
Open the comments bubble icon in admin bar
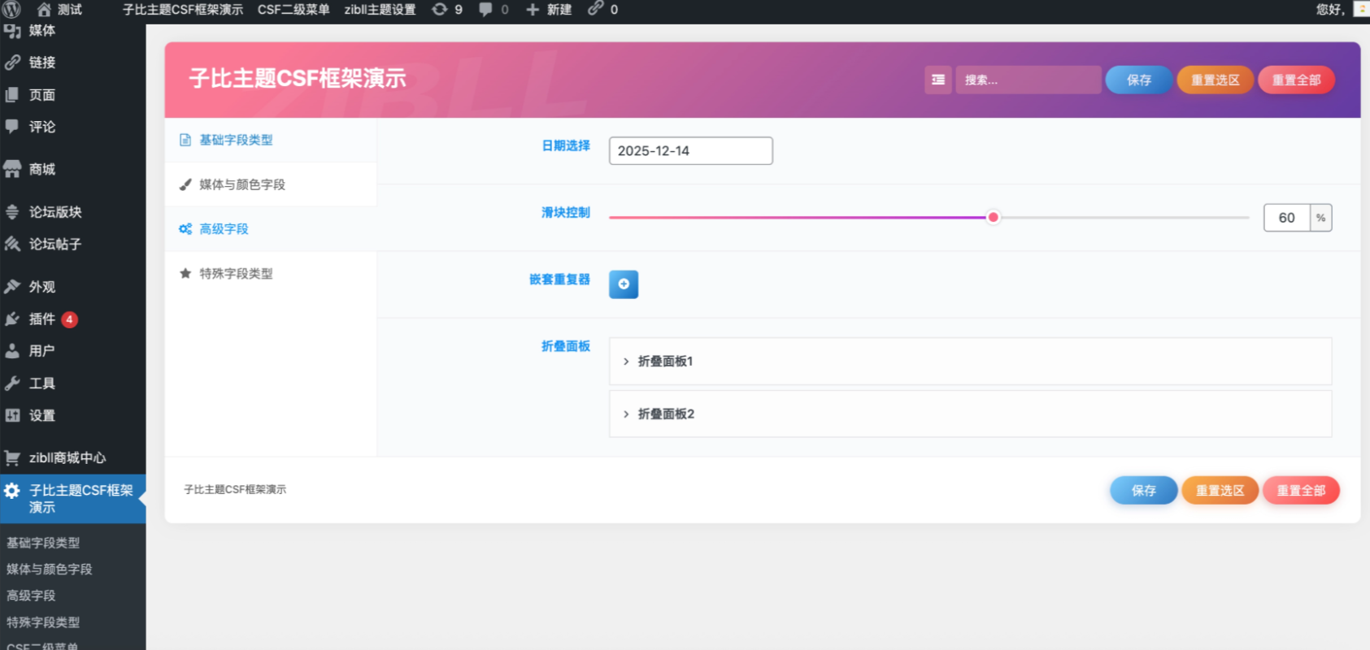(485, 10)
